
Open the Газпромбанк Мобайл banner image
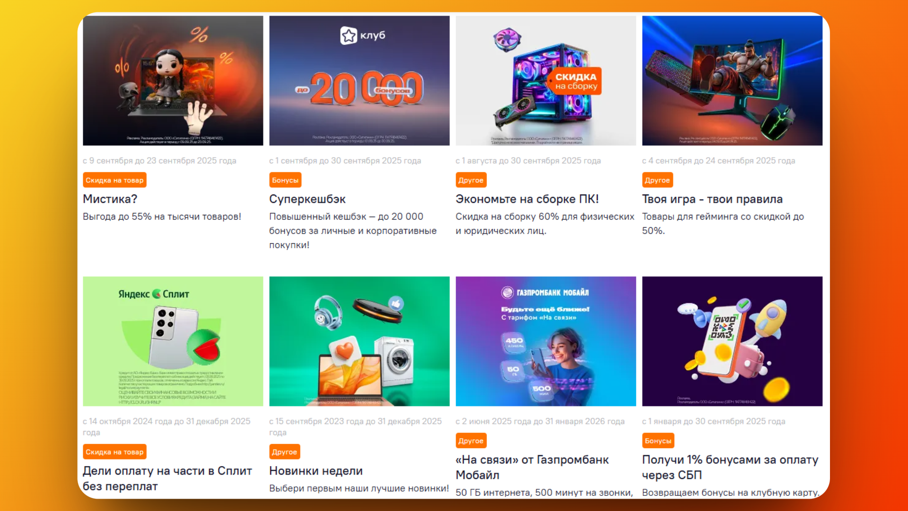pos(546,341)
